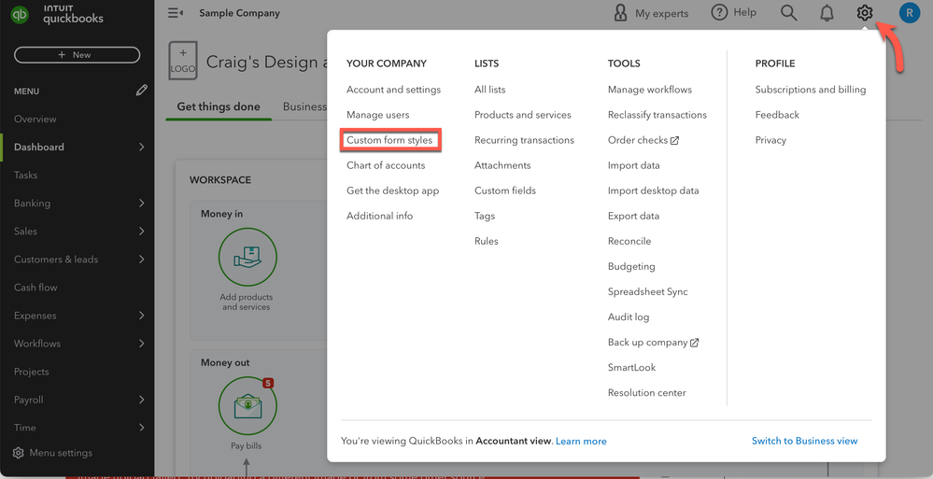Click the Add products and services icon
This screenshot has width=933, height=479.
pos(247,258)
